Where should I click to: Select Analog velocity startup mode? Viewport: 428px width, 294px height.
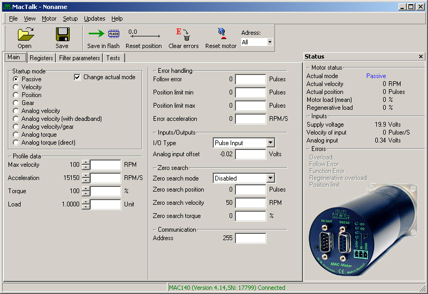[x=16, y=111]
